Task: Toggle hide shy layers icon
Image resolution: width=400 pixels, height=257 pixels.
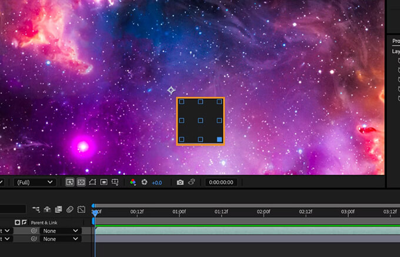Action: (x=47, y=209)
